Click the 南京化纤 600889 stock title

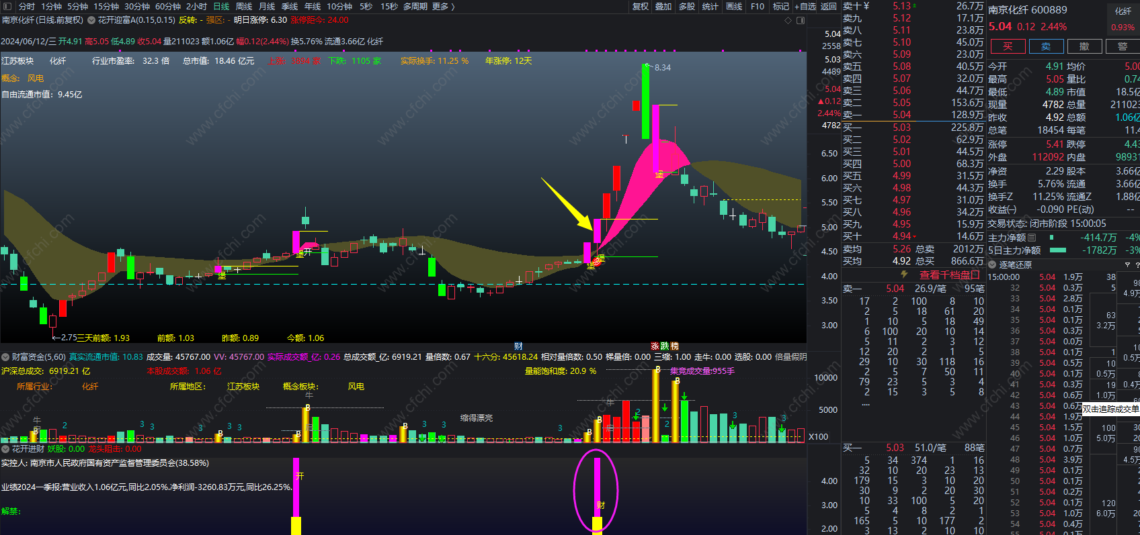pyautogui.click(x=1028, y=10)
